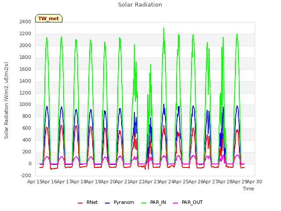Click the 1800 y-axis tick label
281x211 pixels.
[x=25, y=57]
